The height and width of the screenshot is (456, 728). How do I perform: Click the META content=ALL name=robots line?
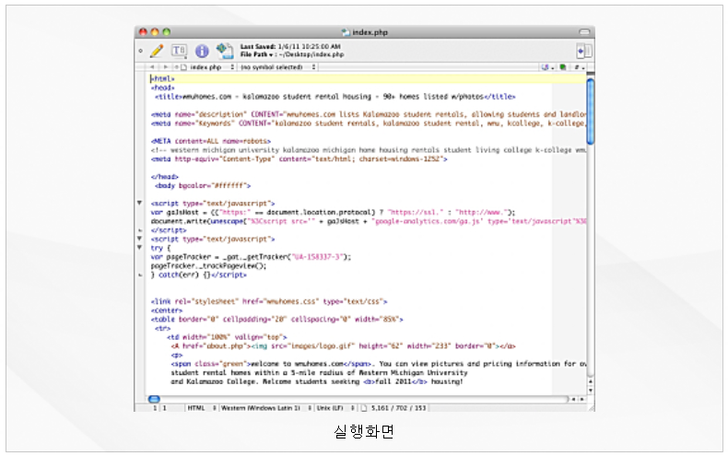point(210,141)
